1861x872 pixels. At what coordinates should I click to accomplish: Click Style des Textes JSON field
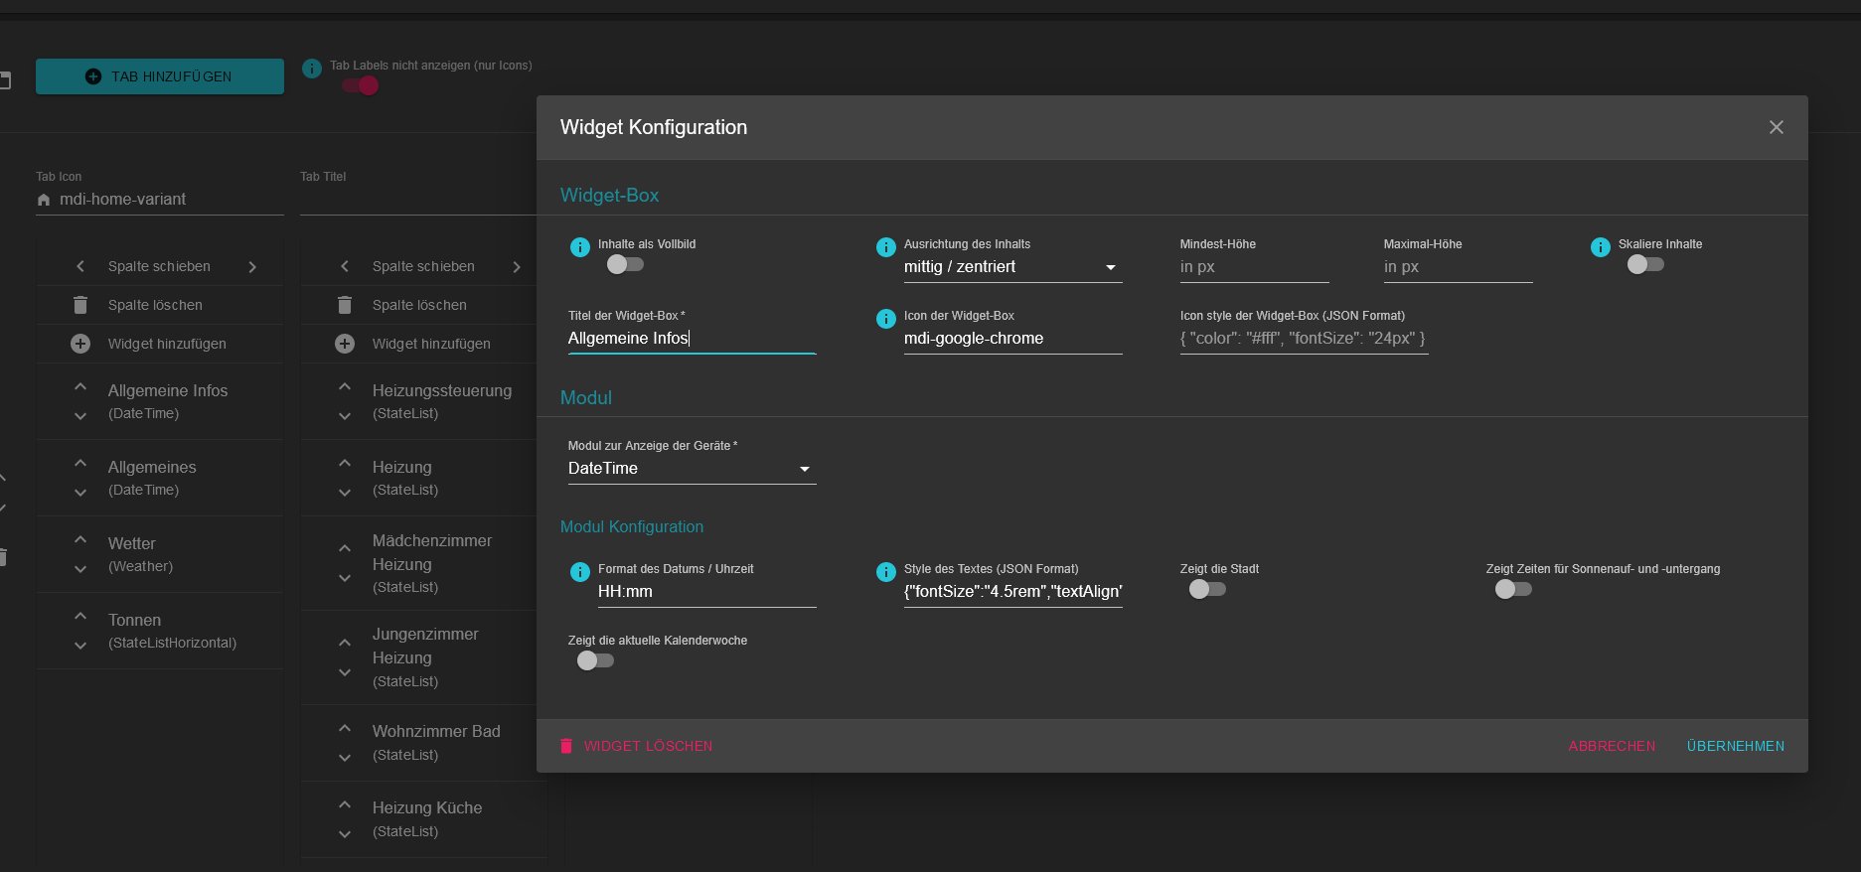pos(1012,592)
